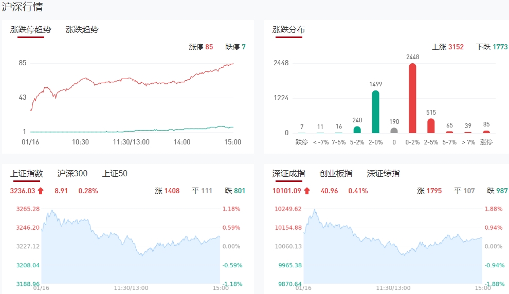Click the 深证成指 change 40.96
Screen dimensions: 509x294
[329, 191]
